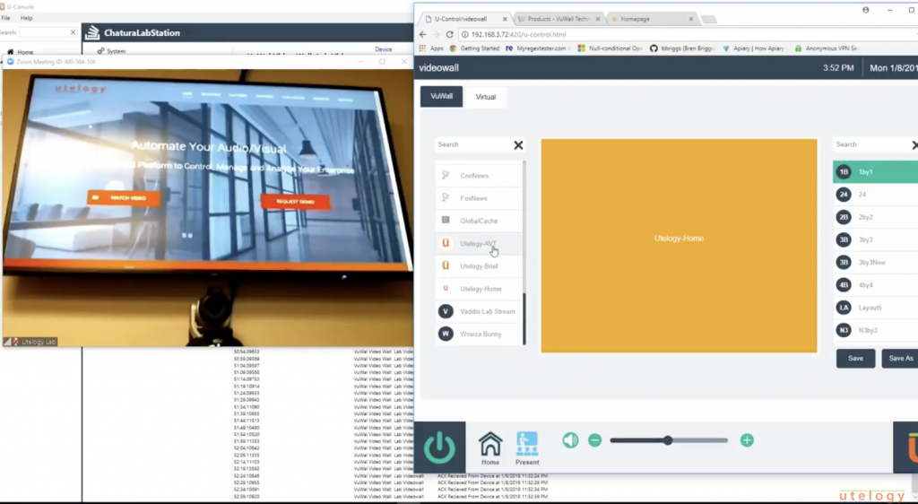Click the Save As button

pos(899,358)
